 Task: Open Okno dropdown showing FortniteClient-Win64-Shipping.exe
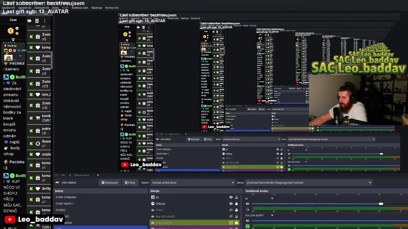coord(309,183)
